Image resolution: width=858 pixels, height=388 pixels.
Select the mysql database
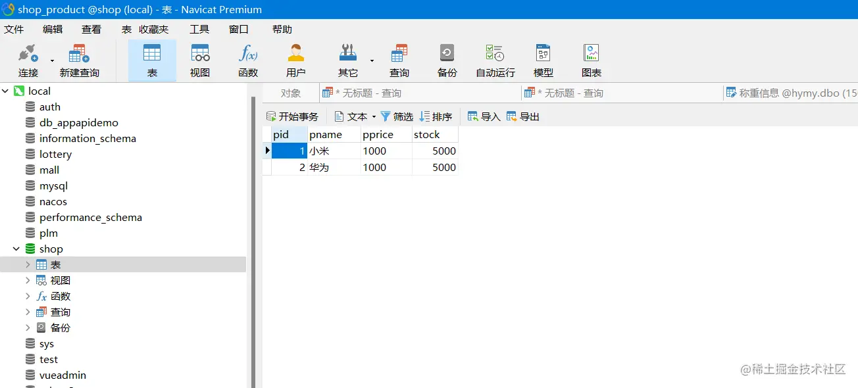pos(53,185)
